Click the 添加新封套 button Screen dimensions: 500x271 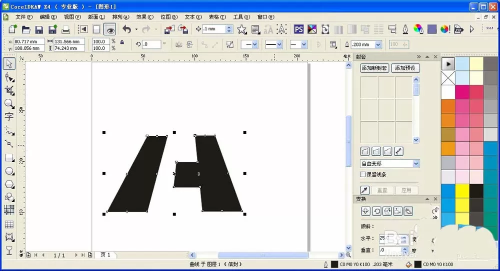click(x=374, y=68)
